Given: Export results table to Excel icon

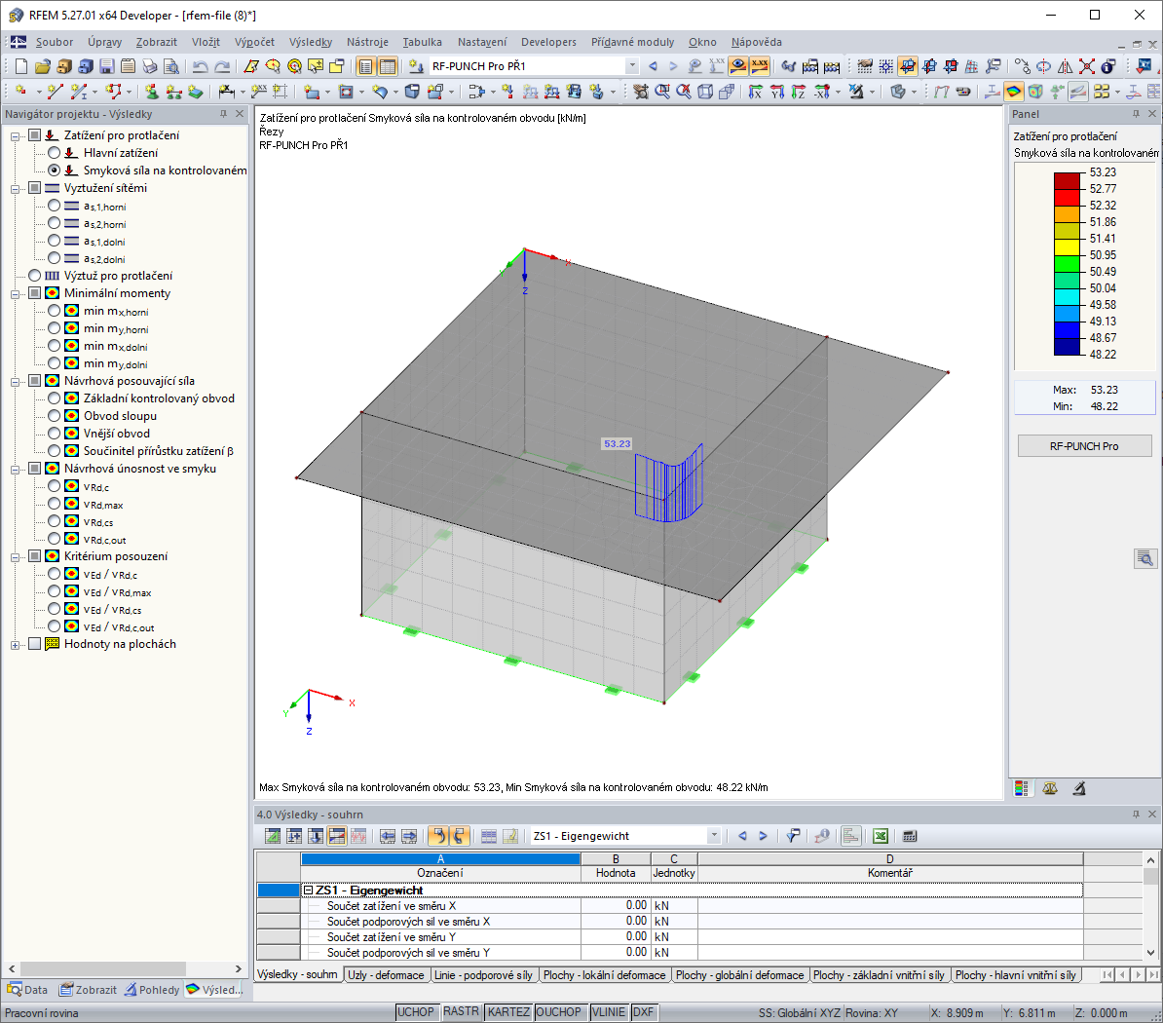Looking at the screenshot, I should click(881, 836).
